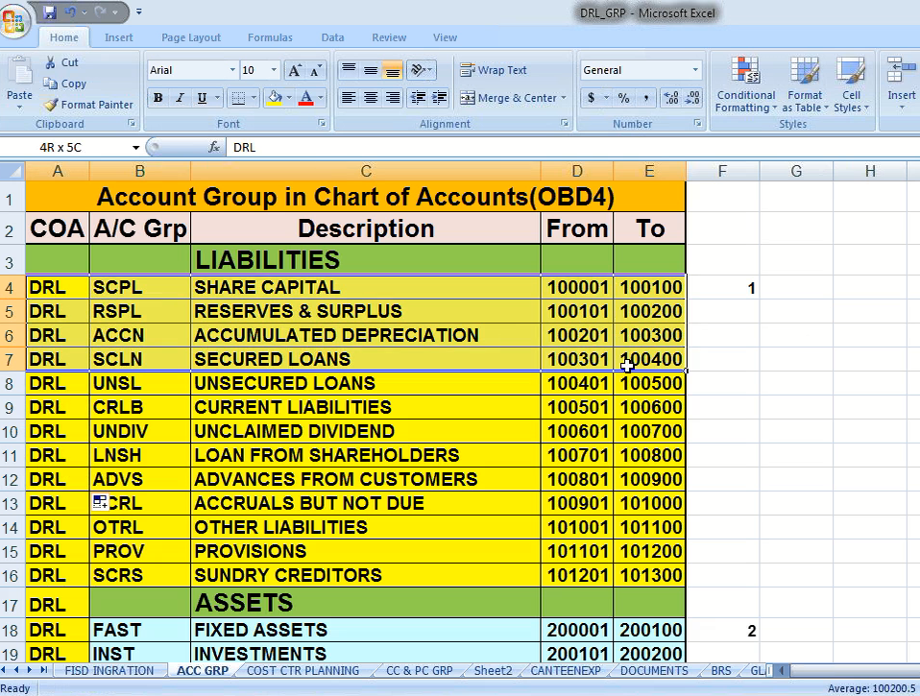Switch to COST CTR PLANNING sheet
920x696 pixels.
click(x=303, y=671)
